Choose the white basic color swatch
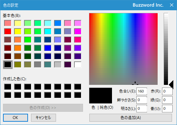177x125 pixels. (x=78, y=65)
